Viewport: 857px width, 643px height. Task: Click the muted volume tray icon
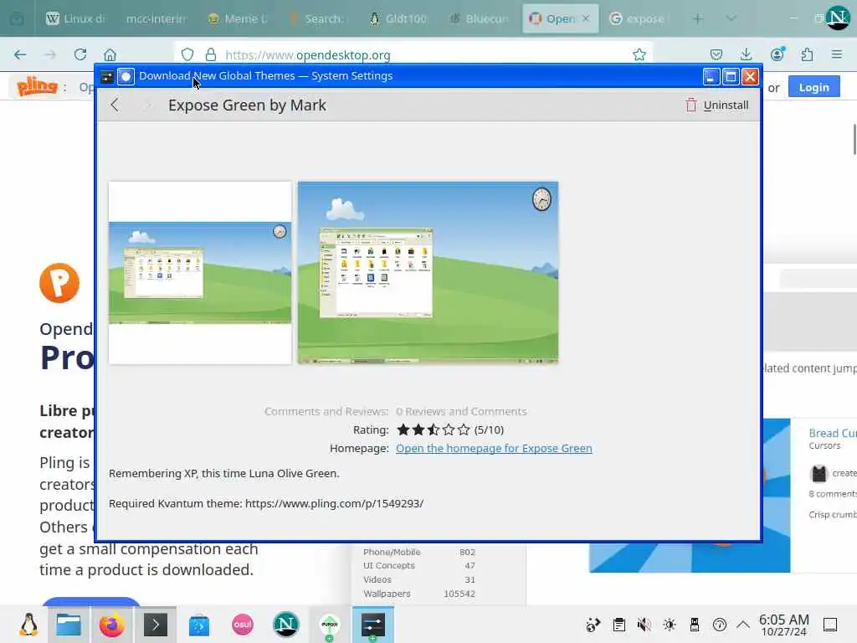(644, 625)
